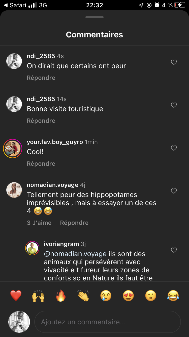
Task: Tap the heart-eyes emoji reaction
Action: [x=128, y=296]
